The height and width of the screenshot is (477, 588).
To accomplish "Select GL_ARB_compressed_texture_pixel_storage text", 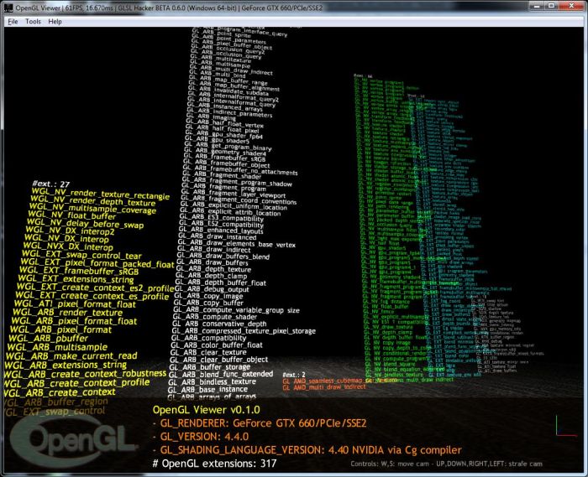I will tap(244, 331).
